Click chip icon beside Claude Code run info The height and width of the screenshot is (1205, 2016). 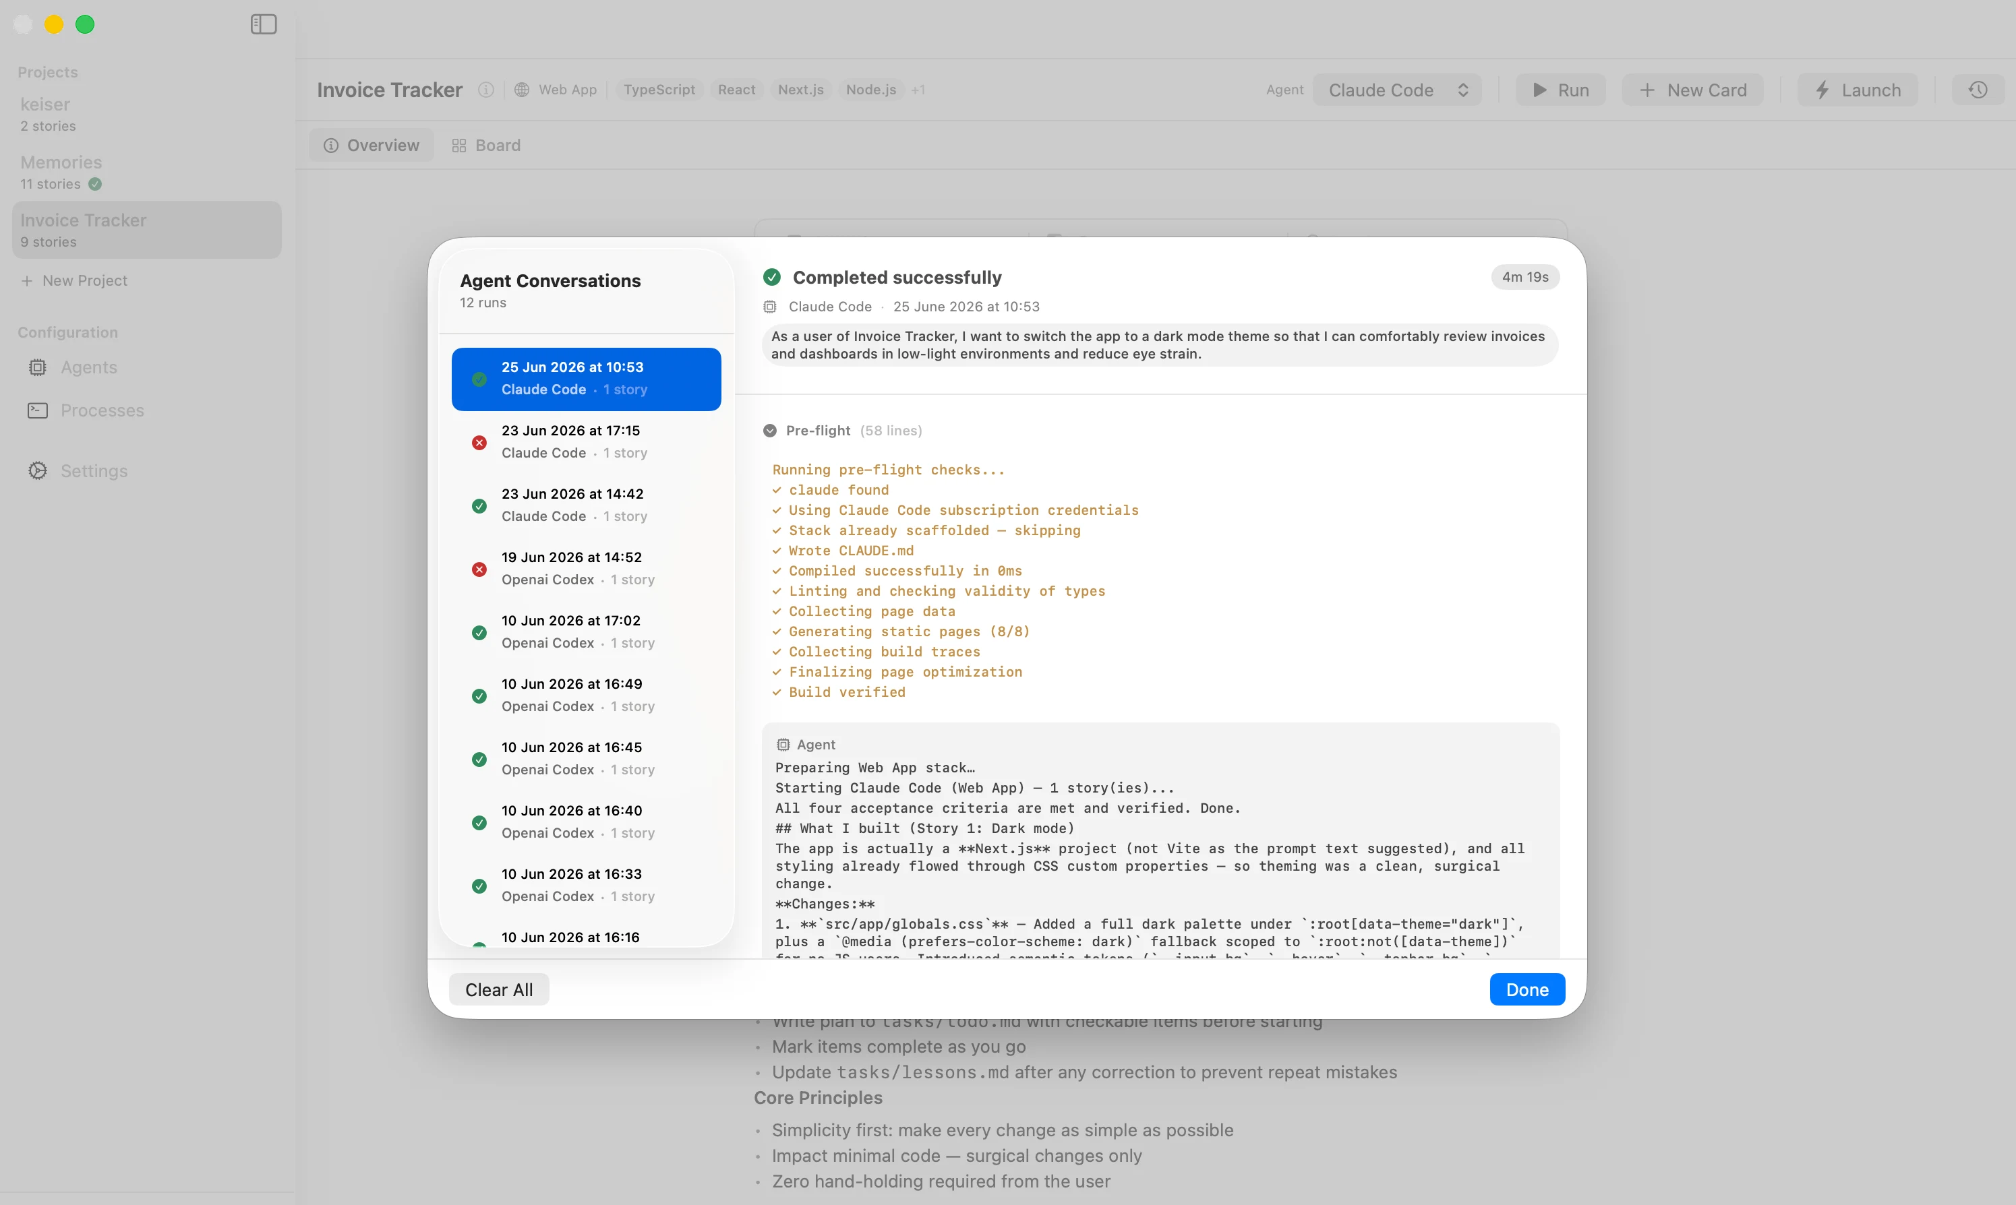pos(770,307)
